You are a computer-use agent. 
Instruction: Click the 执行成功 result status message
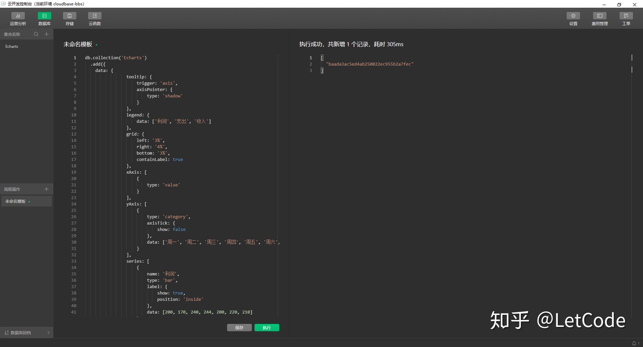tap(351, 44)
